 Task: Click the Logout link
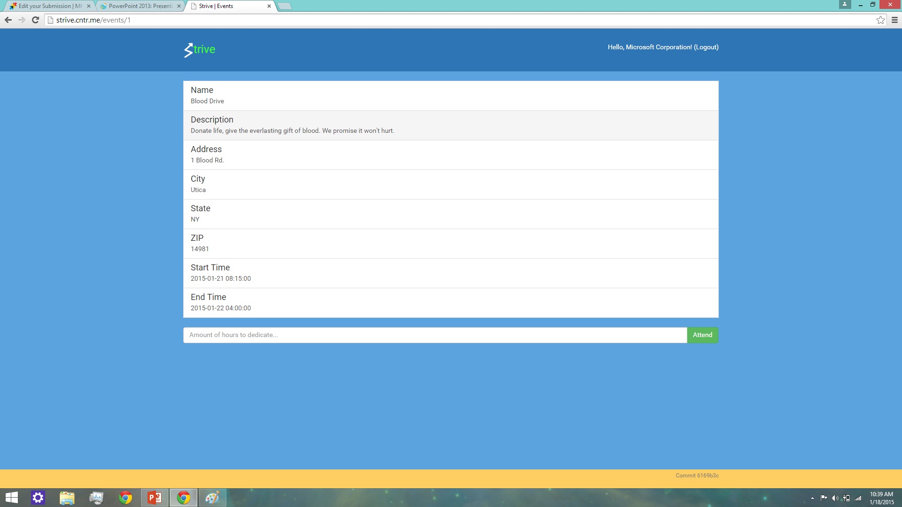tap(706, 47)
